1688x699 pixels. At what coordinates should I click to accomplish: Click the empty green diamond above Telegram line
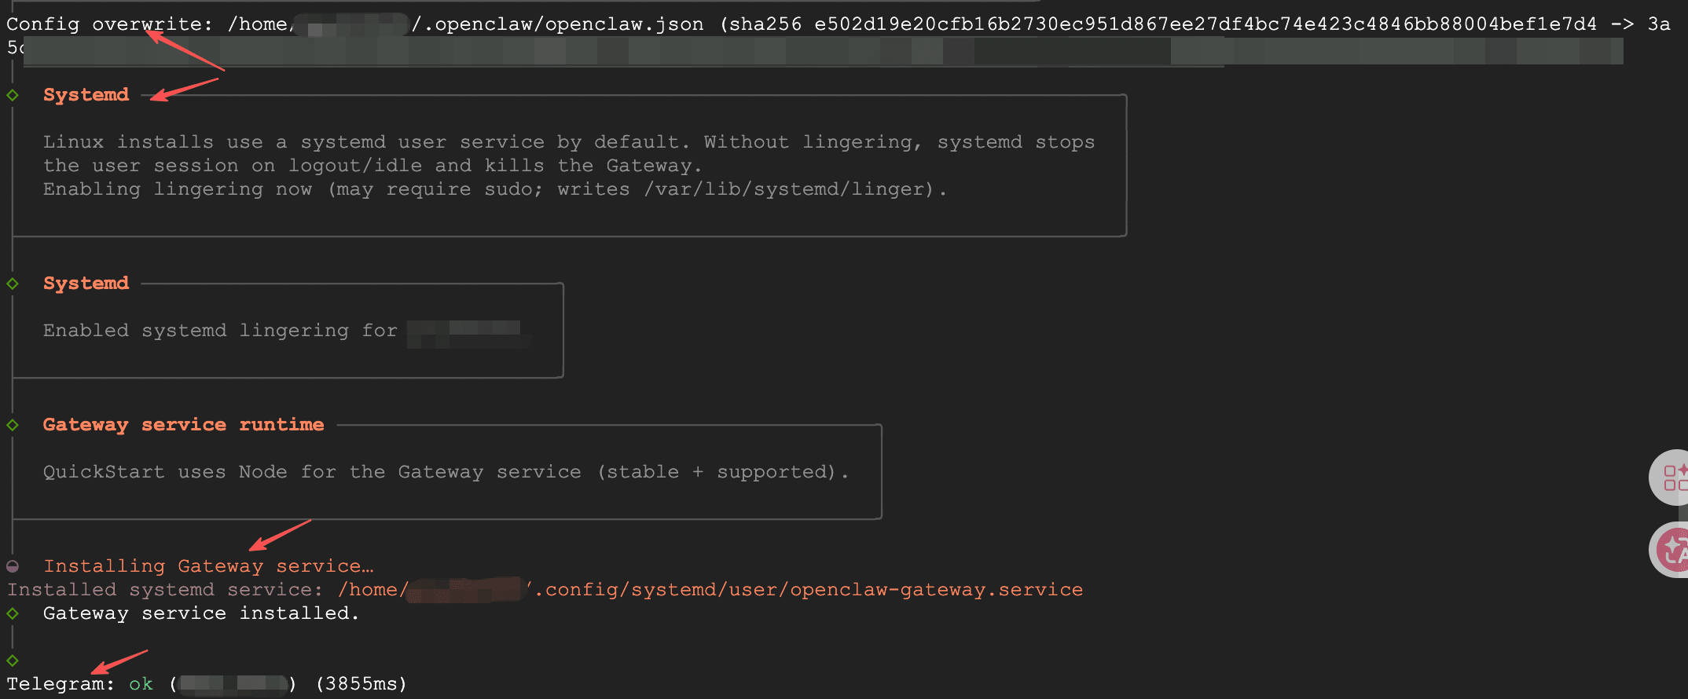(13, 661)
